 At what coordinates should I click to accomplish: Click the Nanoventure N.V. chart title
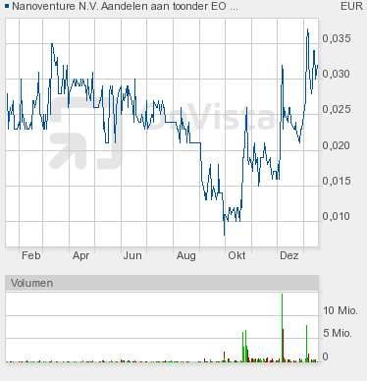coord(125,6)
